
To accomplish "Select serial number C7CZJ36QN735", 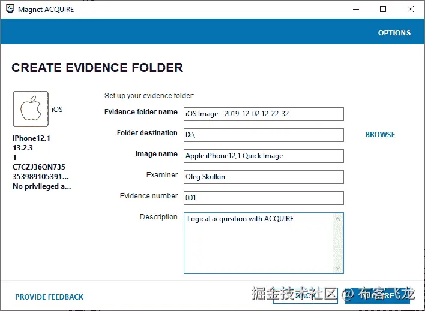I will coord(39,167).
